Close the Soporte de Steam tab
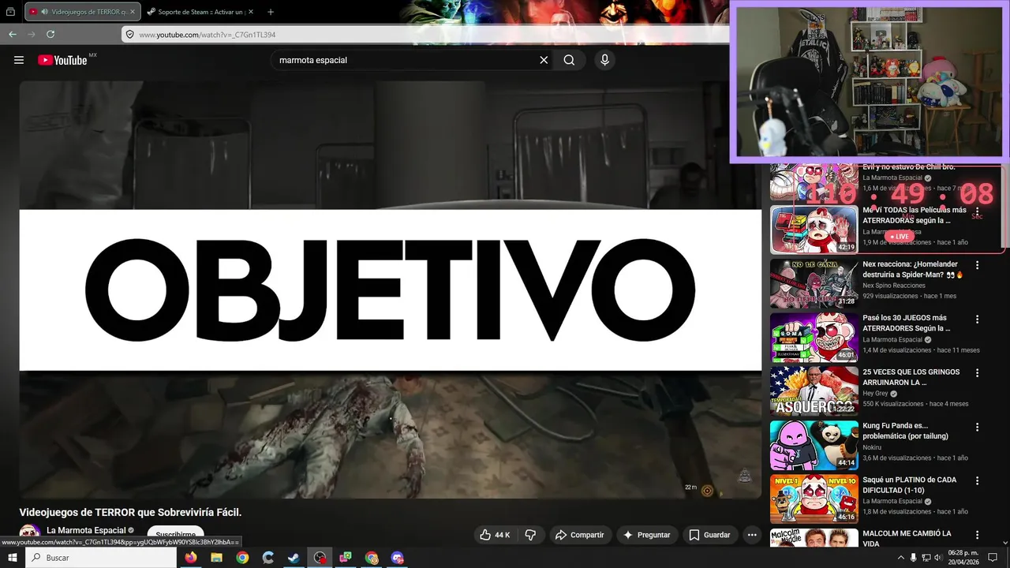Image resolution: width=1010 pixels, height=568 pixels. click(251, 12)
